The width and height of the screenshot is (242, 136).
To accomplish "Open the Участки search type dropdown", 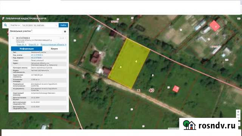I will [15, 25].
